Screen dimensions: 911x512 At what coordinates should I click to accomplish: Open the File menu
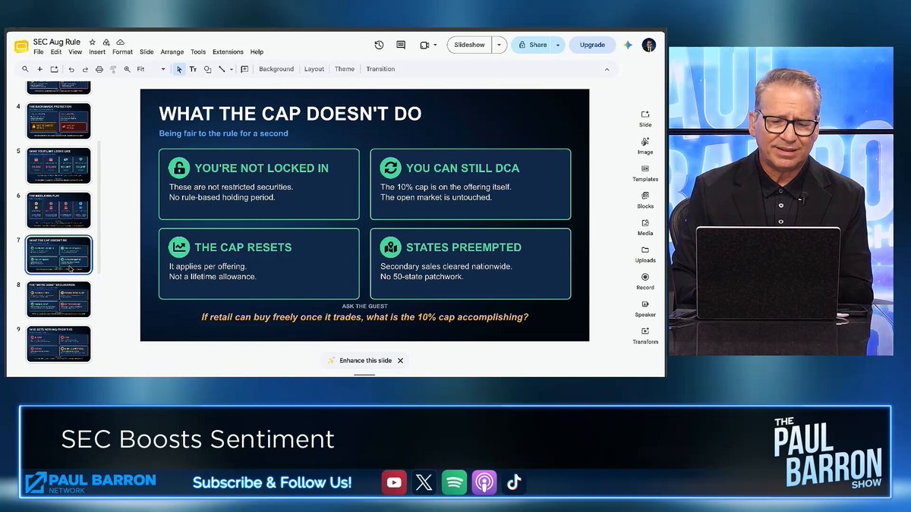point(39,52)
